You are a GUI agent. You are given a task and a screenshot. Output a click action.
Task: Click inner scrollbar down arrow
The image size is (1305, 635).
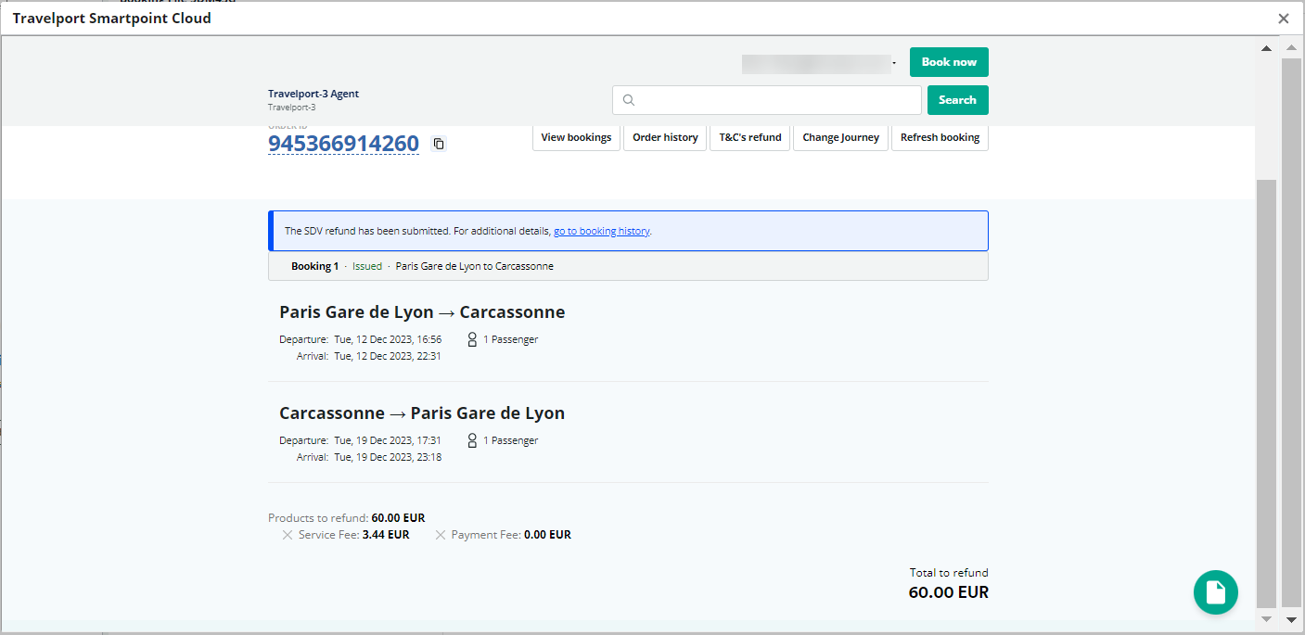point(1266,618)
